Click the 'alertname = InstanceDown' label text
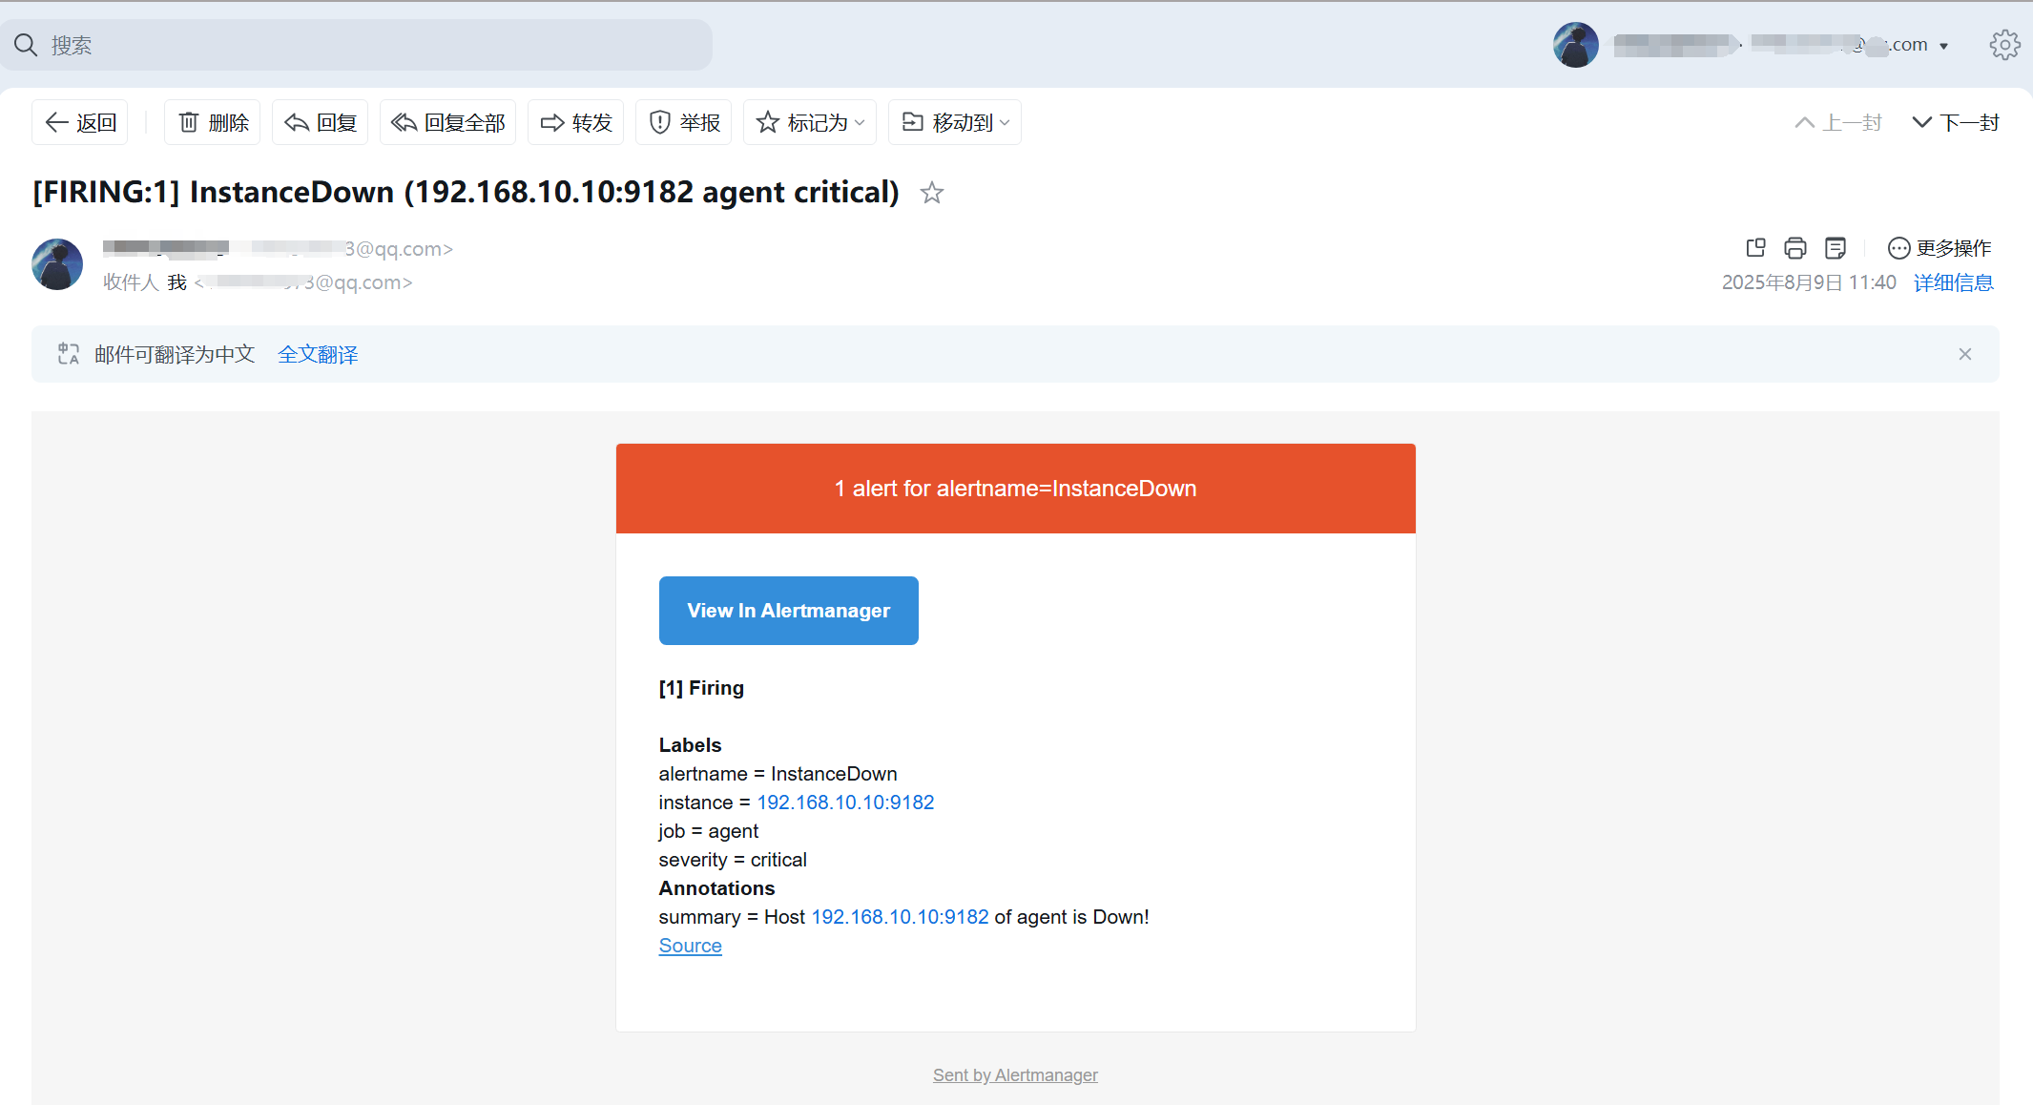2033x1105 pixels. point(778,774)
